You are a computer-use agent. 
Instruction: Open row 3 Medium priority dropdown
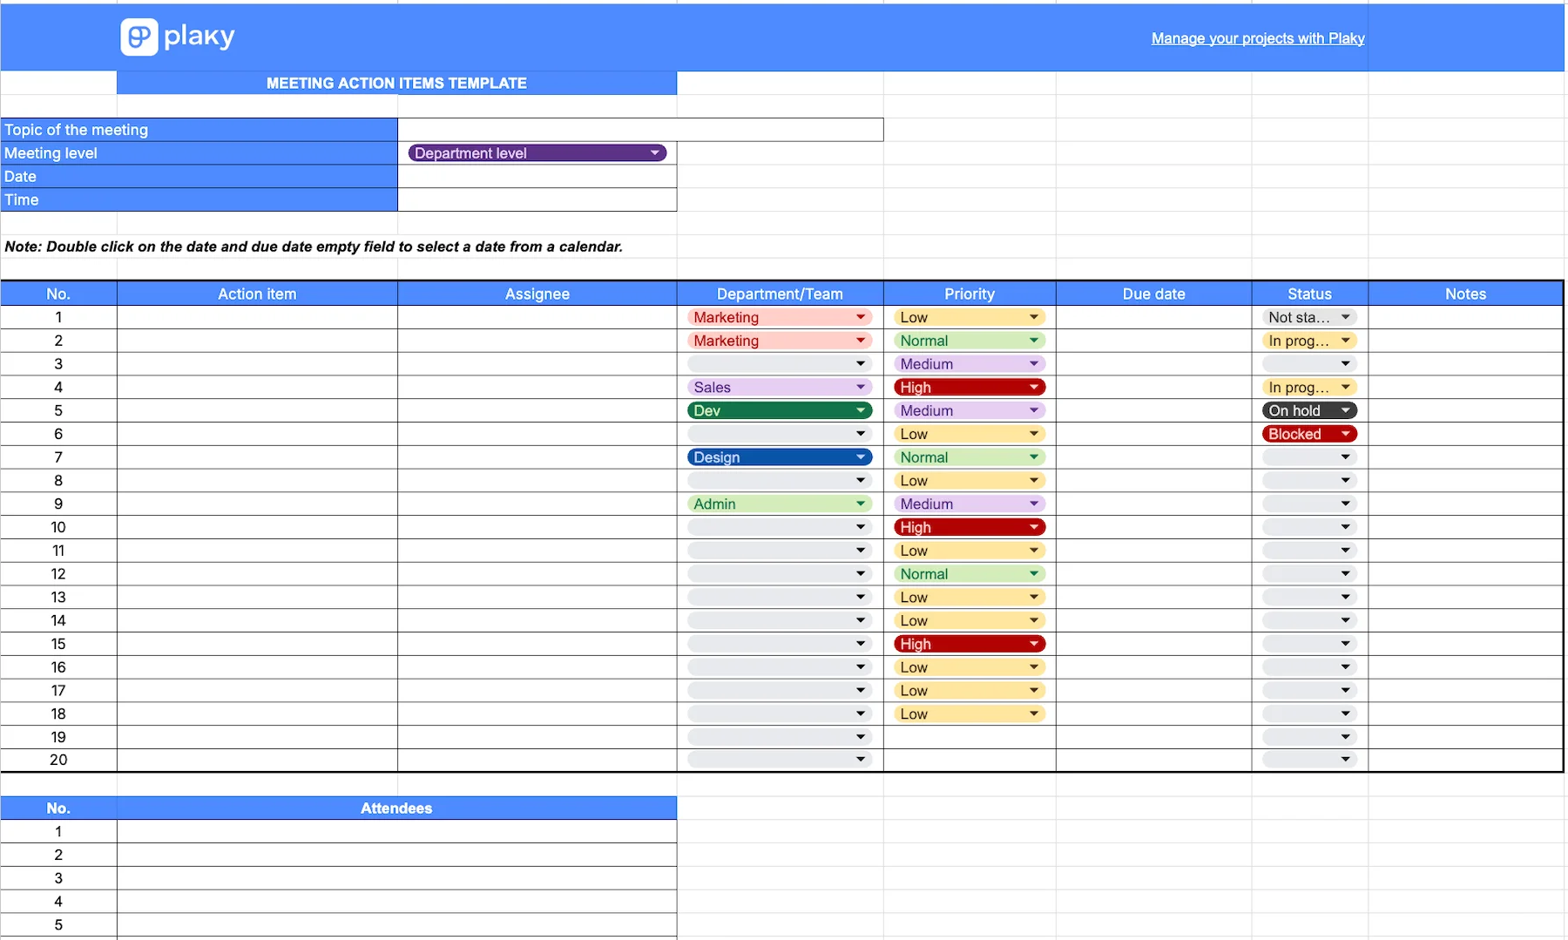click(x=970, y=364)
